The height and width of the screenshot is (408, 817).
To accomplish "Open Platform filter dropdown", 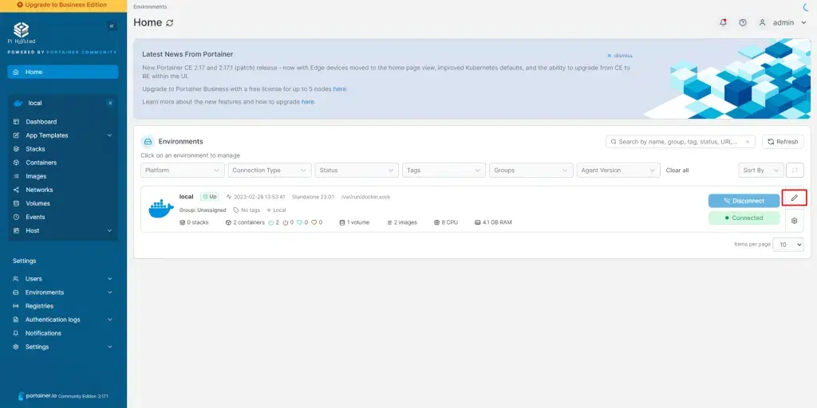I will point(183,171).
